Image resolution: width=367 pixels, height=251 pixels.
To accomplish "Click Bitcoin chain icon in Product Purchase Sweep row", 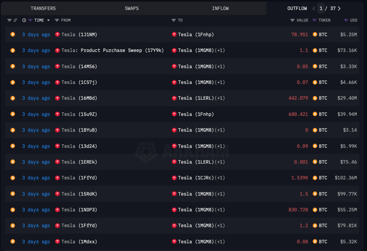I will pyautogui.click(x=13, y=50).
